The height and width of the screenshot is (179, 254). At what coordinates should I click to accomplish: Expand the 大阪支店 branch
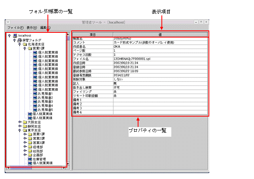click(20, 122)
